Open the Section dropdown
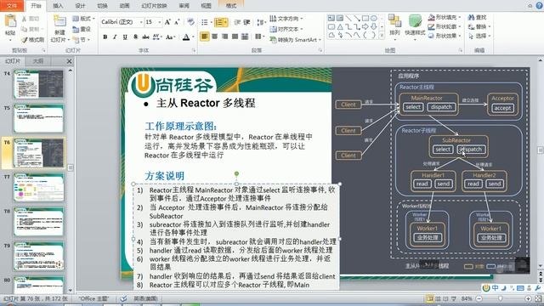The width and height of the screenshot is (544, 306). (x=82, y=40)
